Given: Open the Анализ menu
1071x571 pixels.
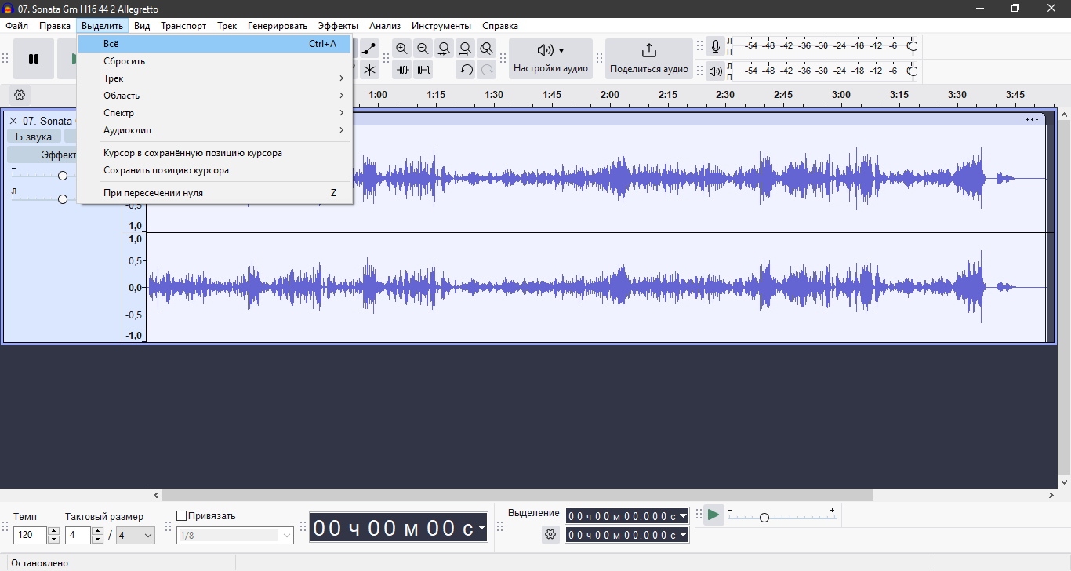Looking at the screenshot, I should click(x=385, y=26).
